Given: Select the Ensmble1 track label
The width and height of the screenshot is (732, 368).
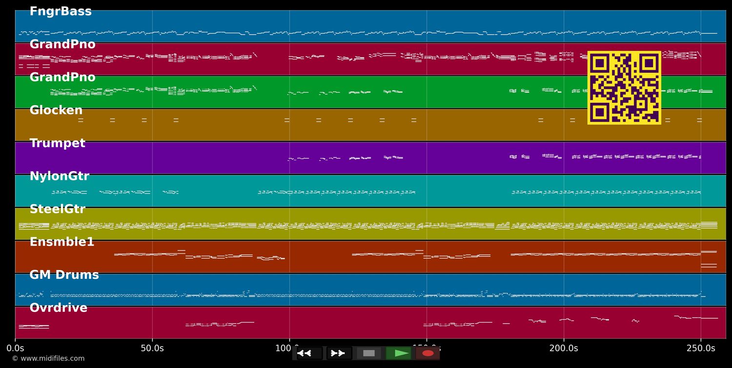Looking at the screenshot, I should [61, 242].
